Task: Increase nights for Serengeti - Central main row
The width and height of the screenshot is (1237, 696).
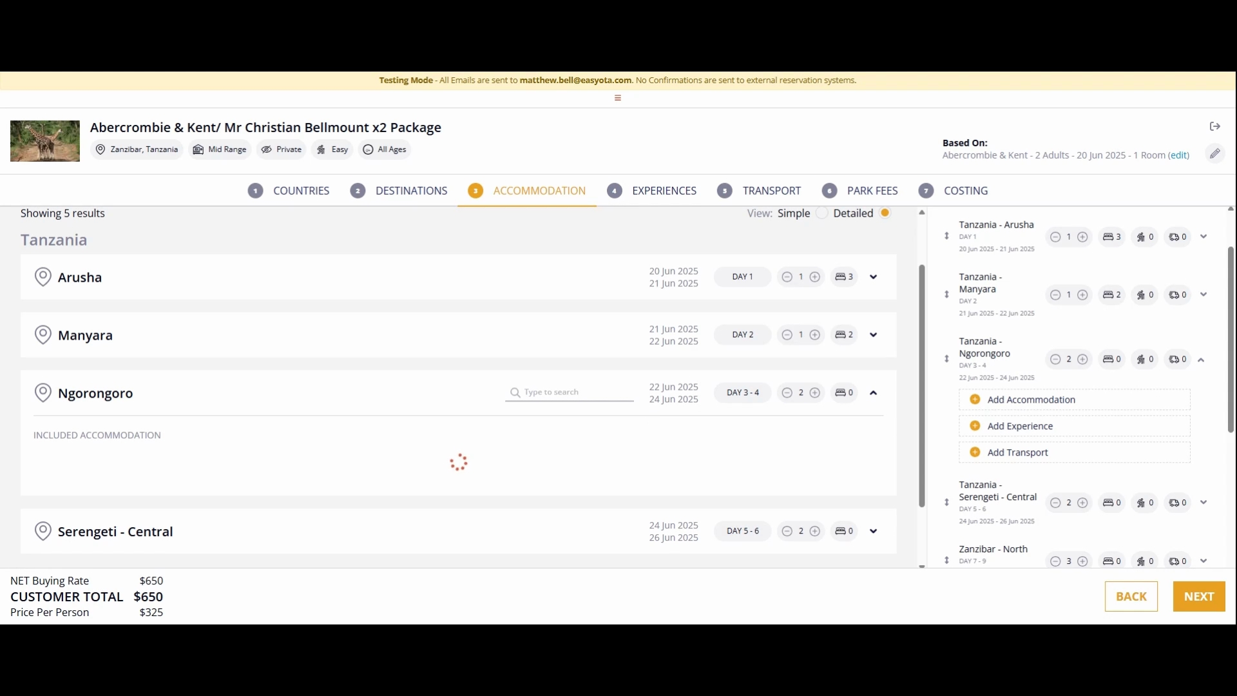Action: [x=815, y=532]
